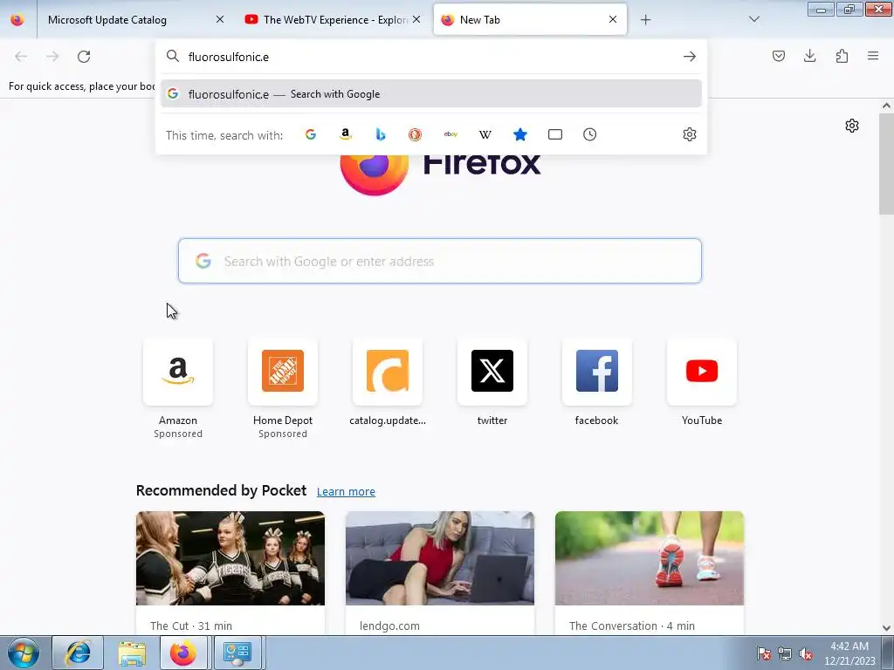
Task: Go forward one page
Action: (52, 57)
